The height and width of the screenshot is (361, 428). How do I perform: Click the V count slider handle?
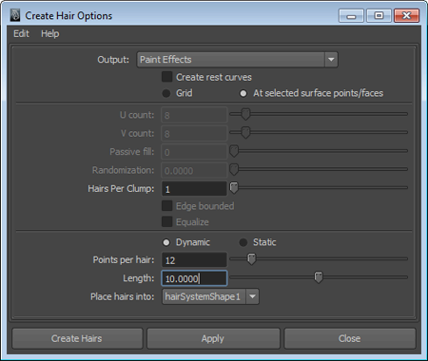point(245,132)
